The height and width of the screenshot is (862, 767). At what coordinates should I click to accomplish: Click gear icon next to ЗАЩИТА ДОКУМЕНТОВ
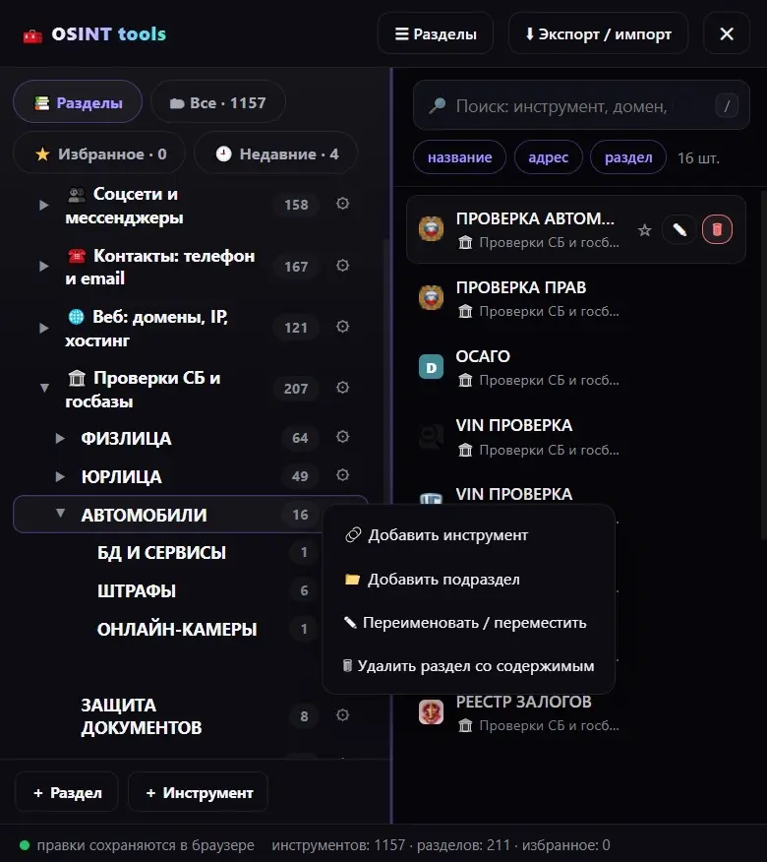click(x=343, y=714)
